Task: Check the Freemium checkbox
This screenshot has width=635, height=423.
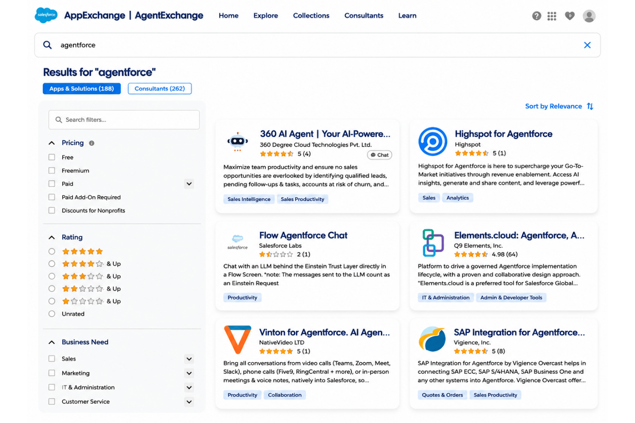Action: coord(52,171)
